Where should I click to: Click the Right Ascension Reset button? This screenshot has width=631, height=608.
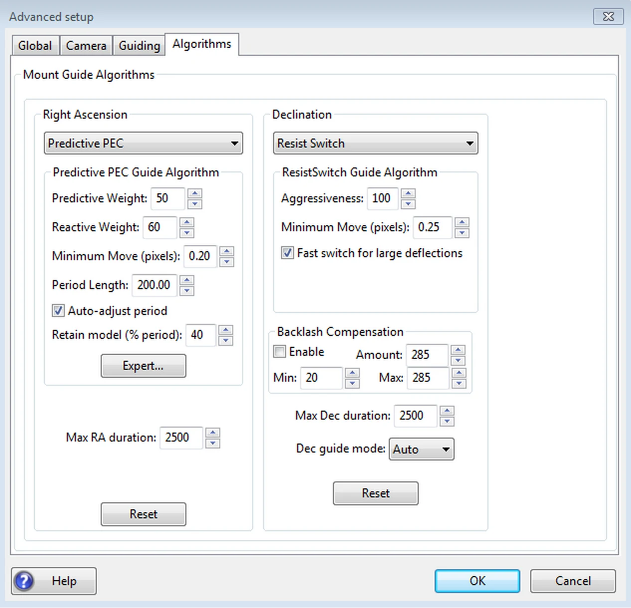pos(144,514)
